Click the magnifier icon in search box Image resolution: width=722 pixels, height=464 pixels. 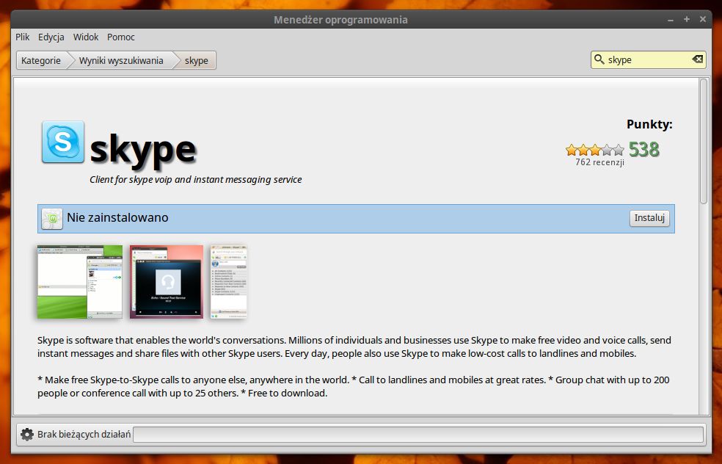click(599, 59)
